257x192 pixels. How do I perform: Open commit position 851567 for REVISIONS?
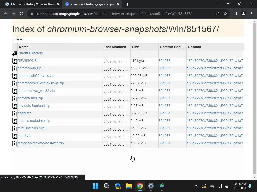click(164, 61)
